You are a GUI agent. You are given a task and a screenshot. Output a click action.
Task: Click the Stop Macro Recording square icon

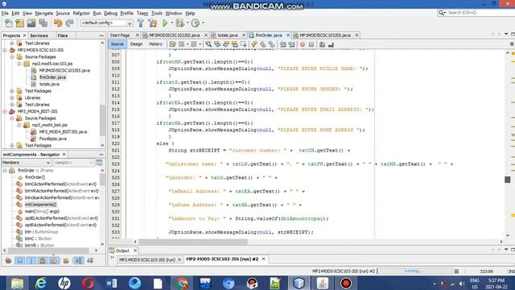311,44
